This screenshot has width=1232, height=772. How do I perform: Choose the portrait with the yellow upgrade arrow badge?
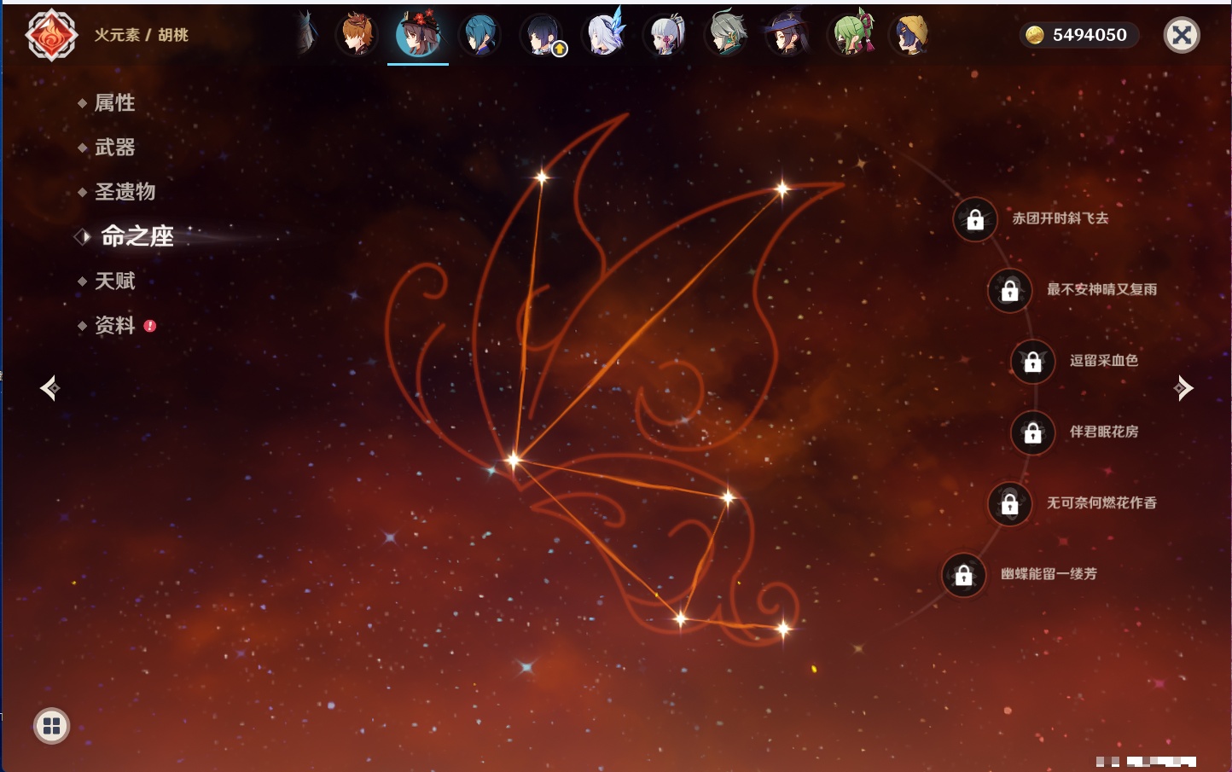pyautogui.click(x=543, y=35)
